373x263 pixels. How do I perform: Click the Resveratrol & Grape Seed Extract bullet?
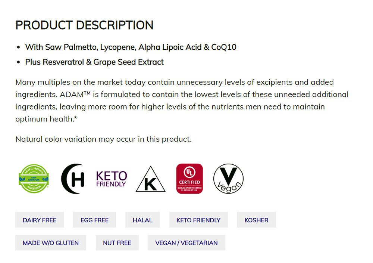94,62
